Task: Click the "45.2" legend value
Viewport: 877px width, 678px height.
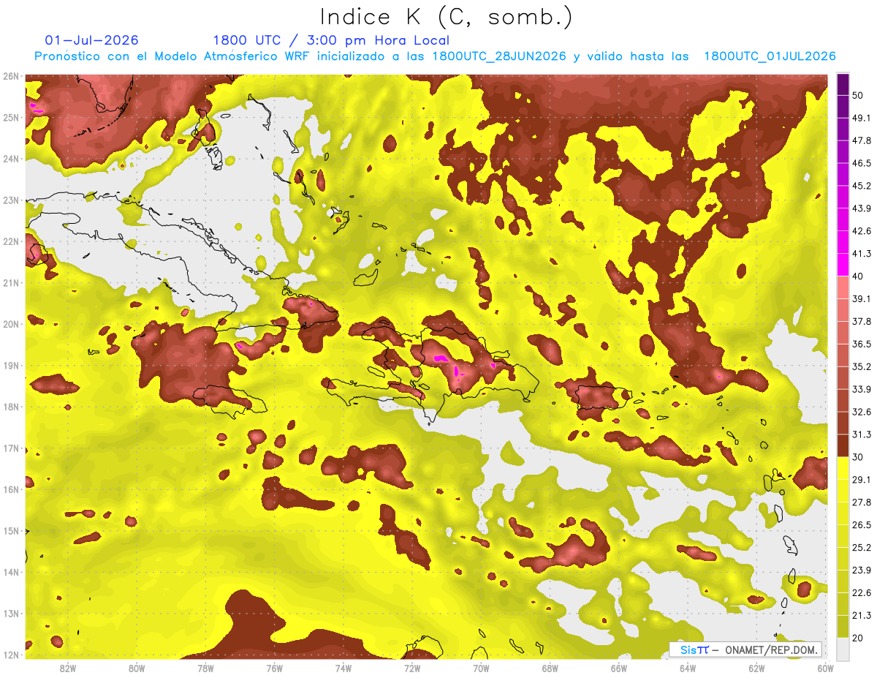Action: 861,186
